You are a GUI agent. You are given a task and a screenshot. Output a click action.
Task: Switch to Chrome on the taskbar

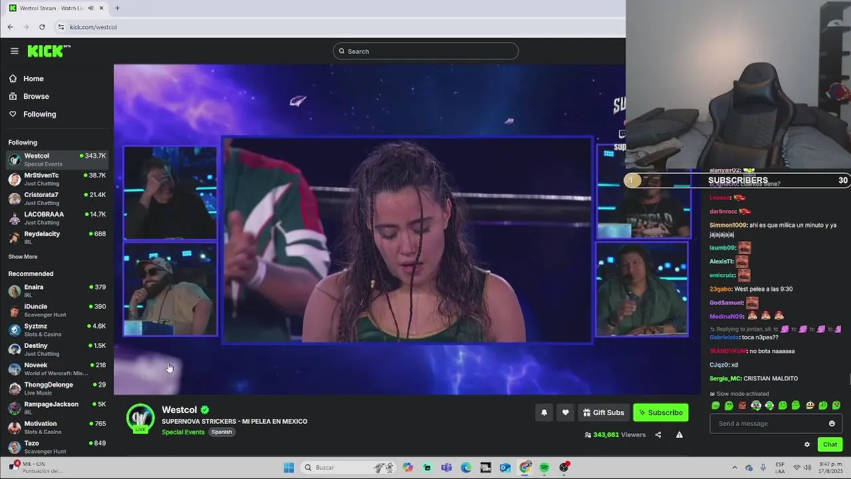point(525,468)
